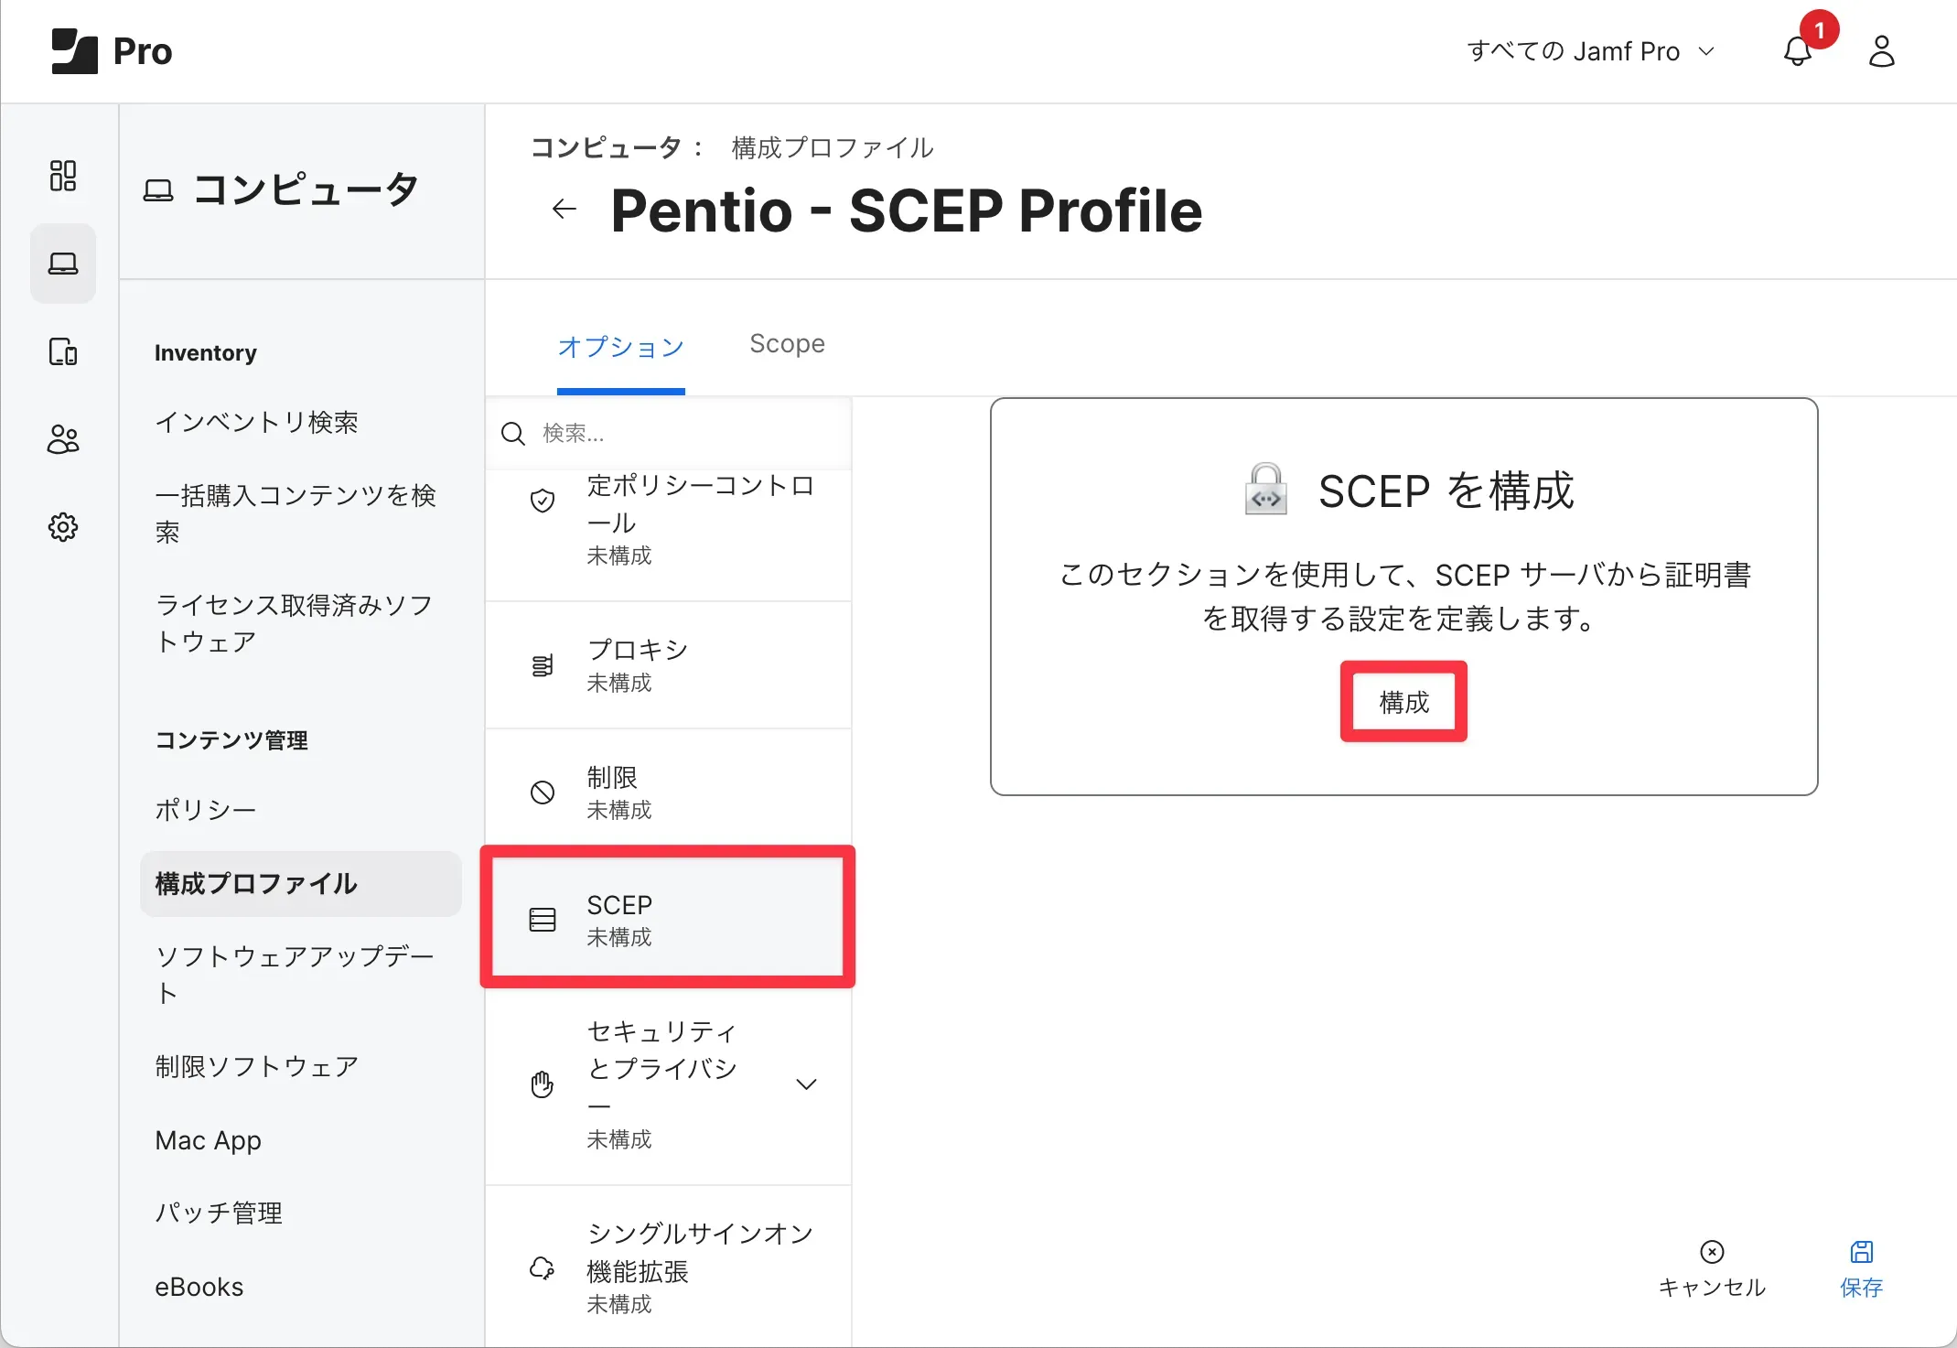Image resolution: width=1957 pixels, height=1348 pixels.
Task: Save the profile with 保存
Action: coord(1861,1269)
